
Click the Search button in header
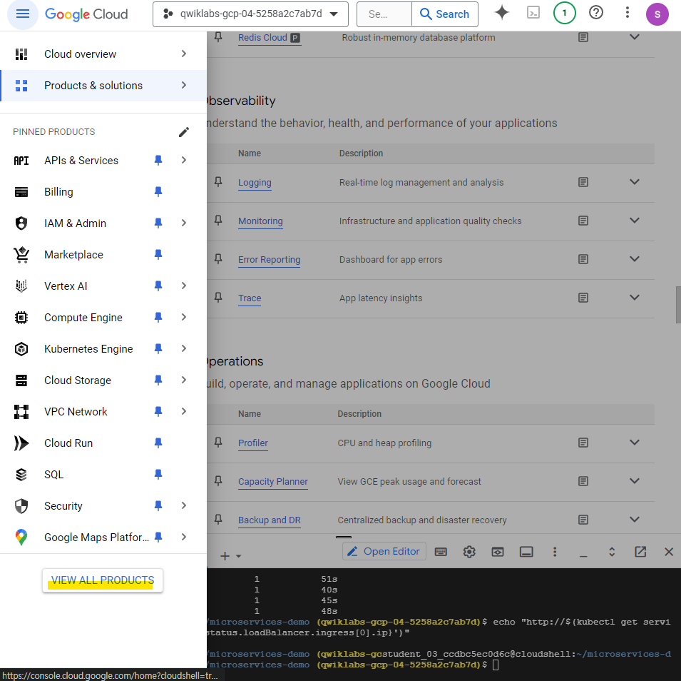tap(445, 14)
